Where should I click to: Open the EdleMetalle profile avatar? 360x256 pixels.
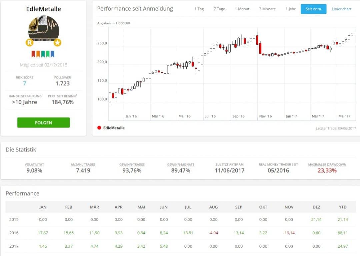coord(43,28)
